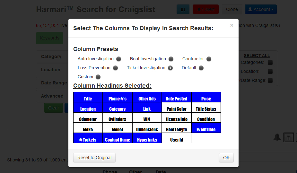Screen dimensions: 297x173
Task: Select the Custom preset radio button
Action: point(98,77)
